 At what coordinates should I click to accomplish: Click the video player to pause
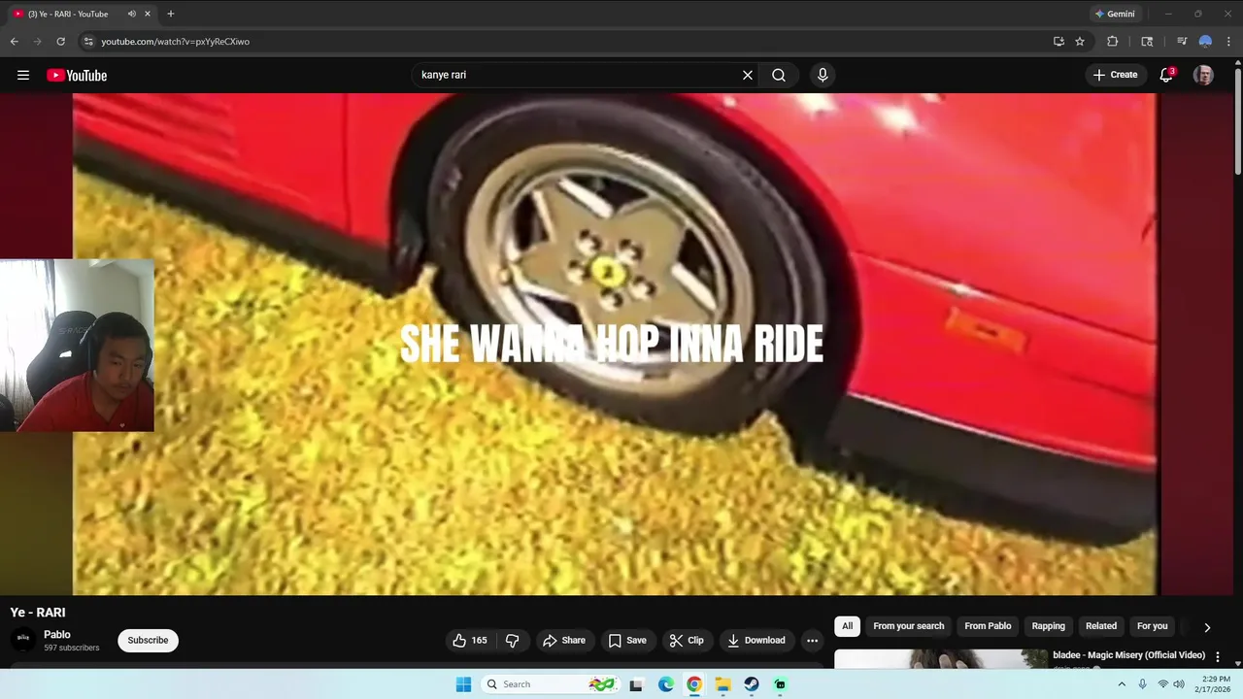[614, 344]
